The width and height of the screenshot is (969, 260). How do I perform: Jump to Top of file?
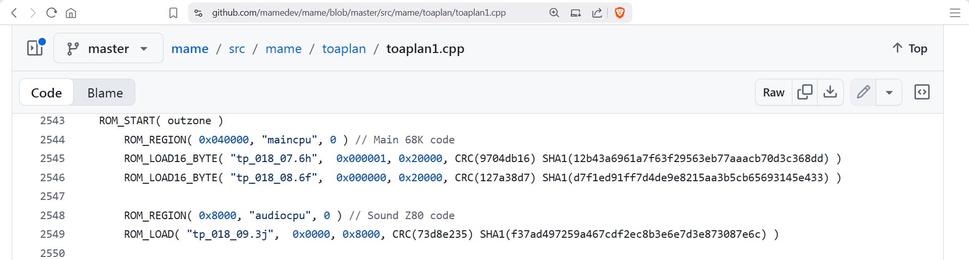coord(909,48)
